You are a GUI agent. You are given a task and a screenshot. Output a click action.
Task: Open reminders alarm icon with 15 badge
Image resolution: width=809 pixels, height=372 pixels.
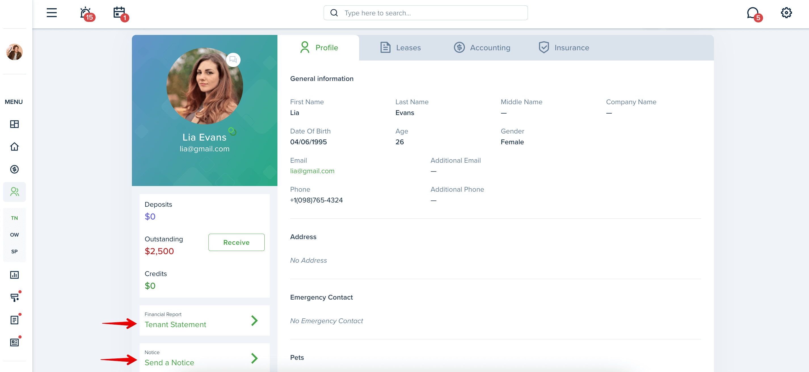click(87, 14)
